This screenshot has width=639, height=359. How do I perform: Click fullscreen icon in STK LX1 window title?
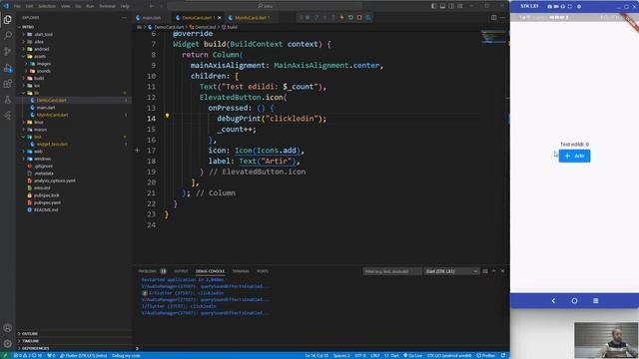coord(570,7)
